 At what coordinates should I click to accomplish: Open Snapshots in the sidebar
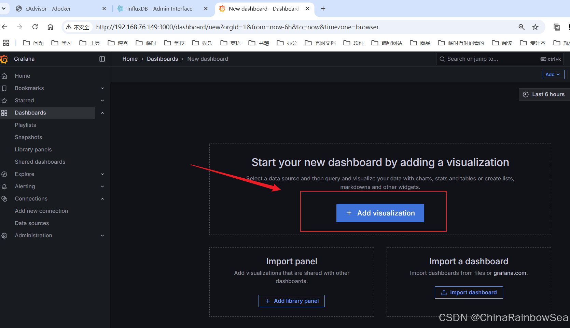pyautogui.click(x=28, y=137)
